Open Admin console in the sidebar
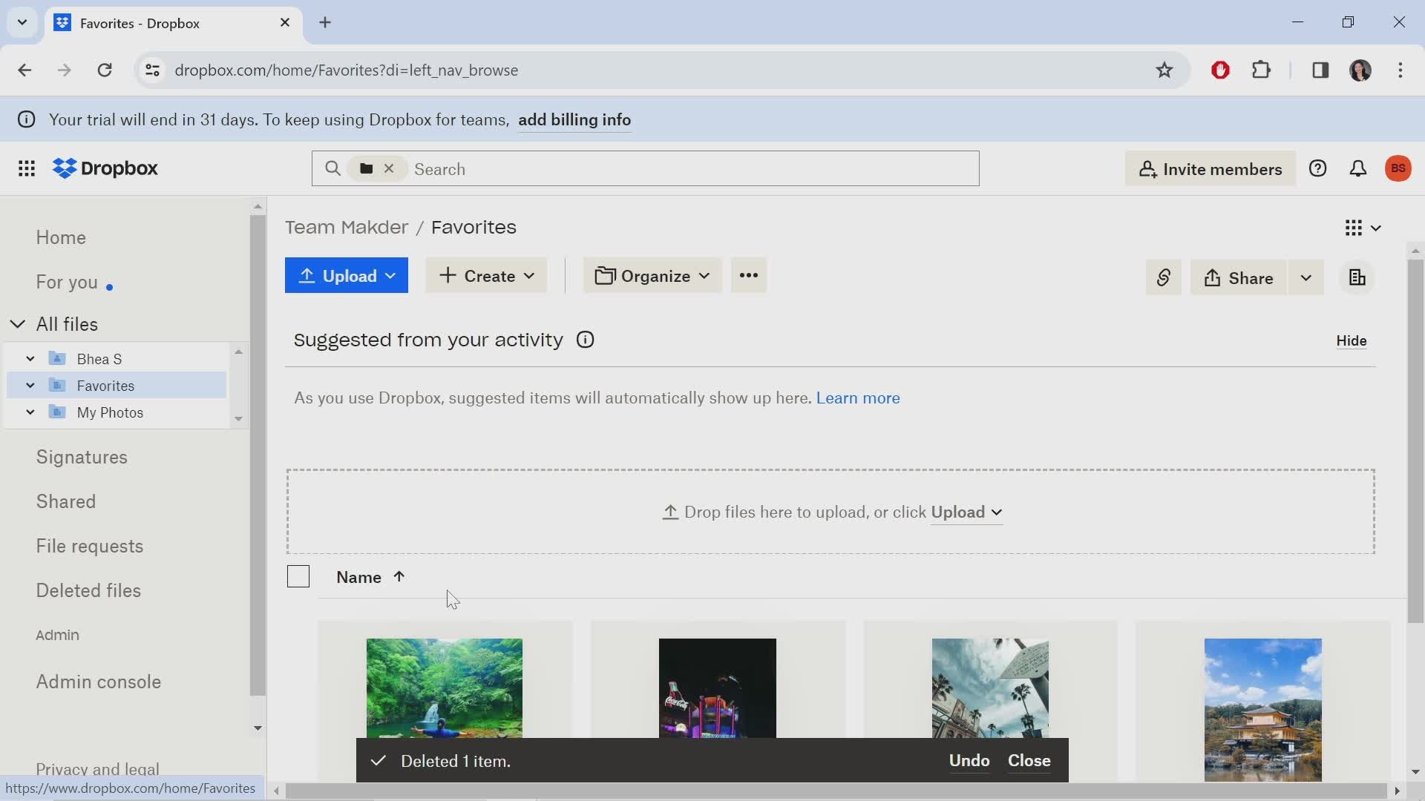This screenshot has width=1425, height=801. 99,682
